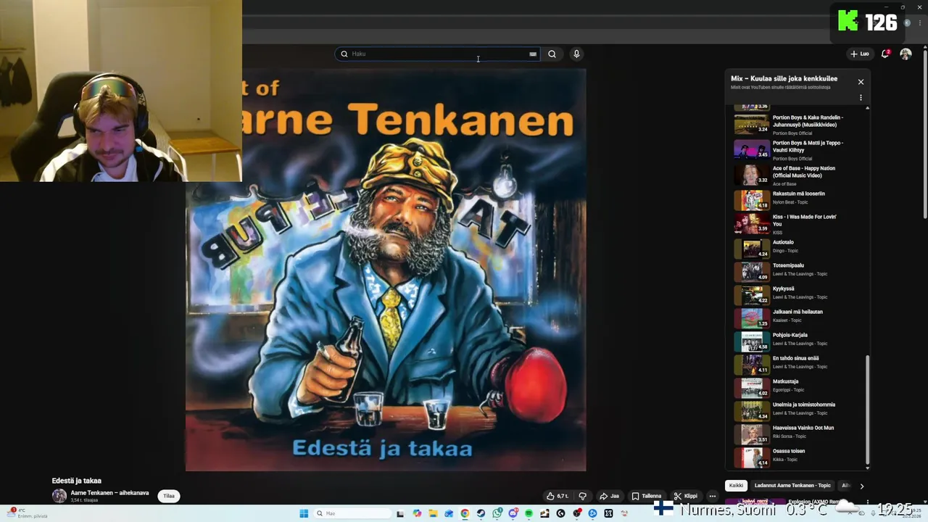
Task: Open File Explorer from the taskbar
Action: [x=433, y=513]
